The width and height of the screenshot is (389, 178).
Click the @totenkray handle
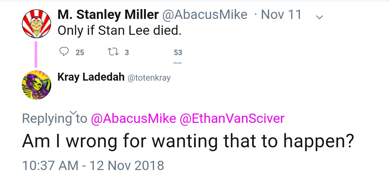click(149, 78)
